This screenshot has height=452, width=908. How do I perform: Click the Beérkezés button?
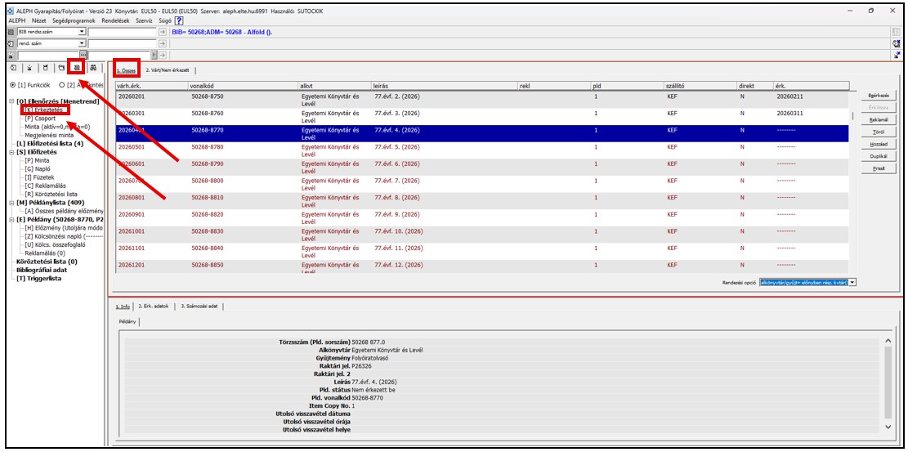[879, 95]
